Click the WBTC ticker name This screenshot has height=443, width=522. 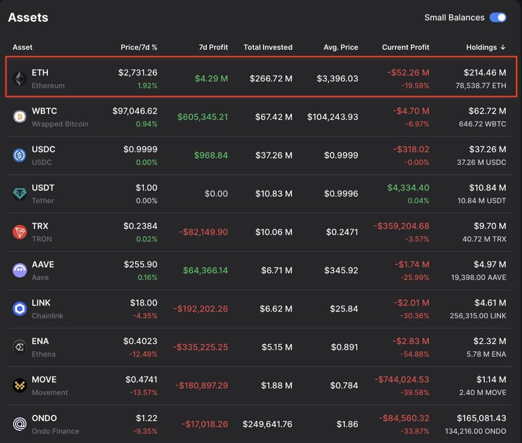tap(44, 111)
